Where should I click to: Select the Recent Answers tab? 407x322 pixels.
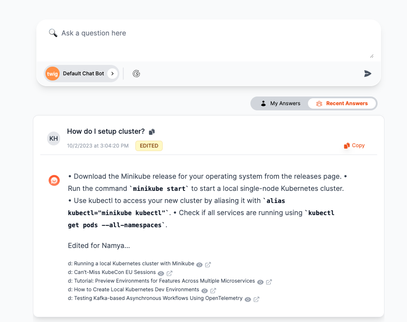[x=342, y=103]
